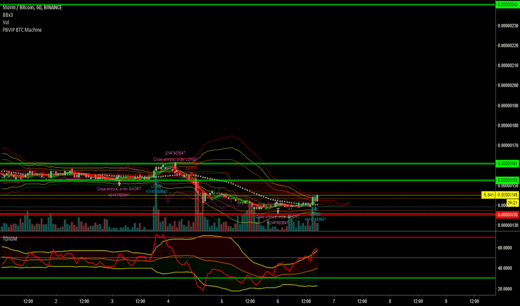Screen dimensions: 520x306
Task: Click day 4 on the time axis
Action: (168, 302)
